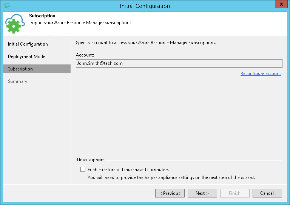
Task: Cancel the configuration wizard
Action: coord(267,193)
